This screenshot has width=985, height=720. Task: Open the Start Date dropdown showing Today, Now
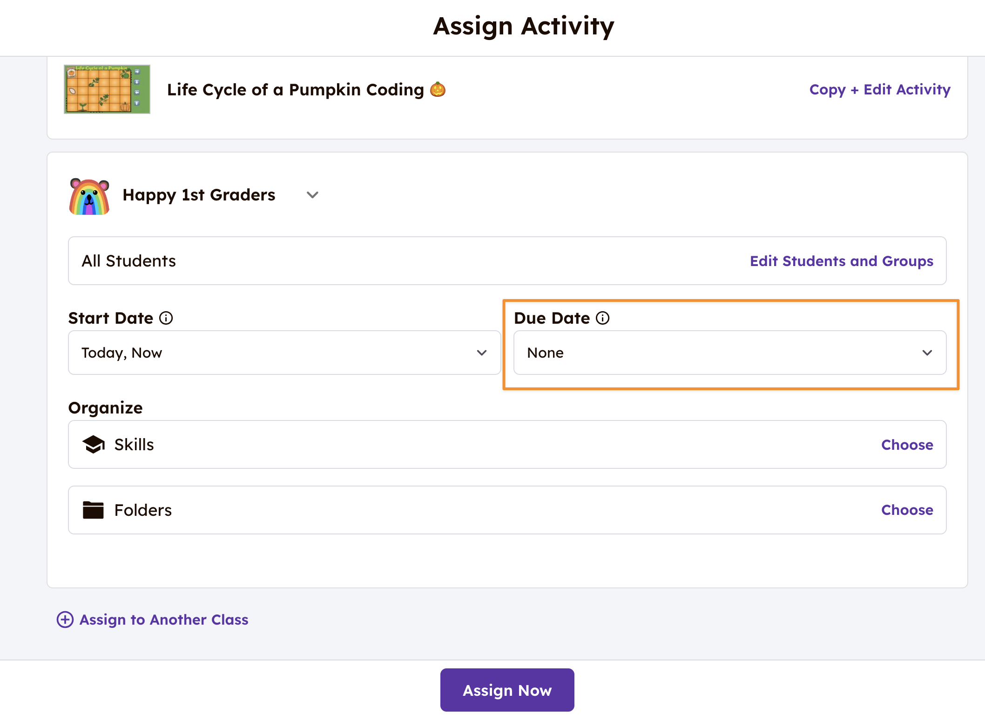click(284, 353)
